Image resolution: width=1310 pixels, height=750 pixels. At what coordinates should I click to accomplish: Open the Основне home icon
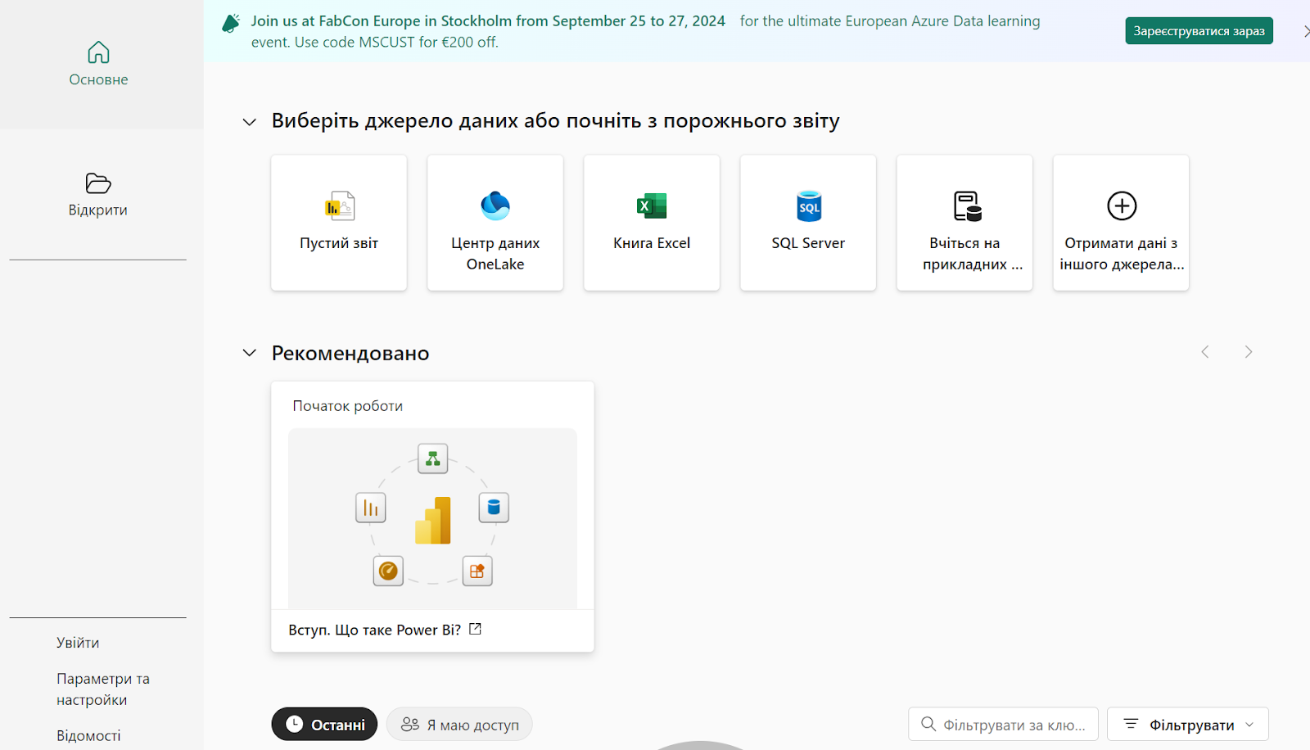(98, 52)
